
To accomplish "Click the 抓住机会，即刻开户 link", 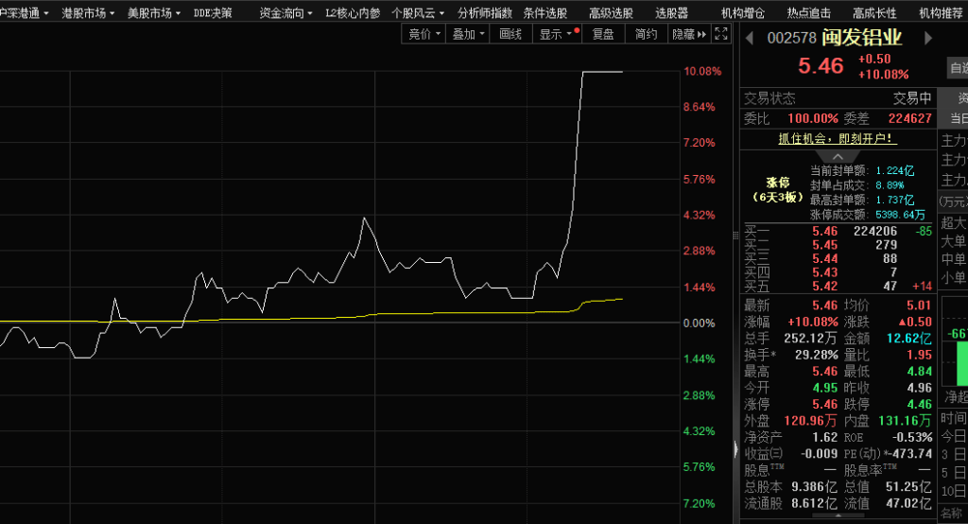I will pyautogui.click(x=838, y=139).
